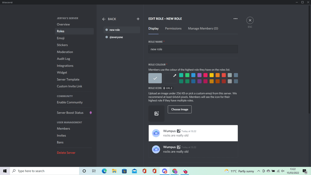Screen dimensions: 311x175
Task: Click the role icon upload placeholder
Action: pyautogui.click(x=156, y=113)
